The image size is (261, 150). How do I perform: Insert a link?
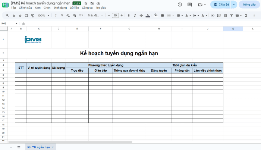click(213, 16)
